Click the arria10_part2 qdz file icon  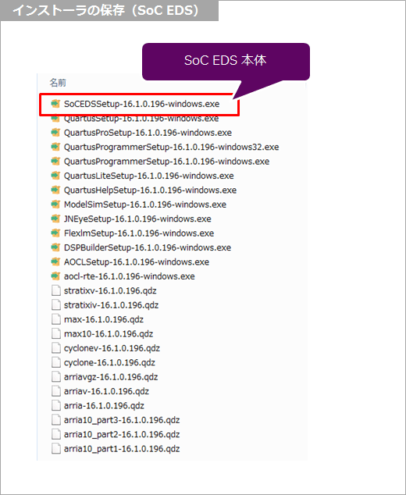pyautogui.click(x=56, y=434)
